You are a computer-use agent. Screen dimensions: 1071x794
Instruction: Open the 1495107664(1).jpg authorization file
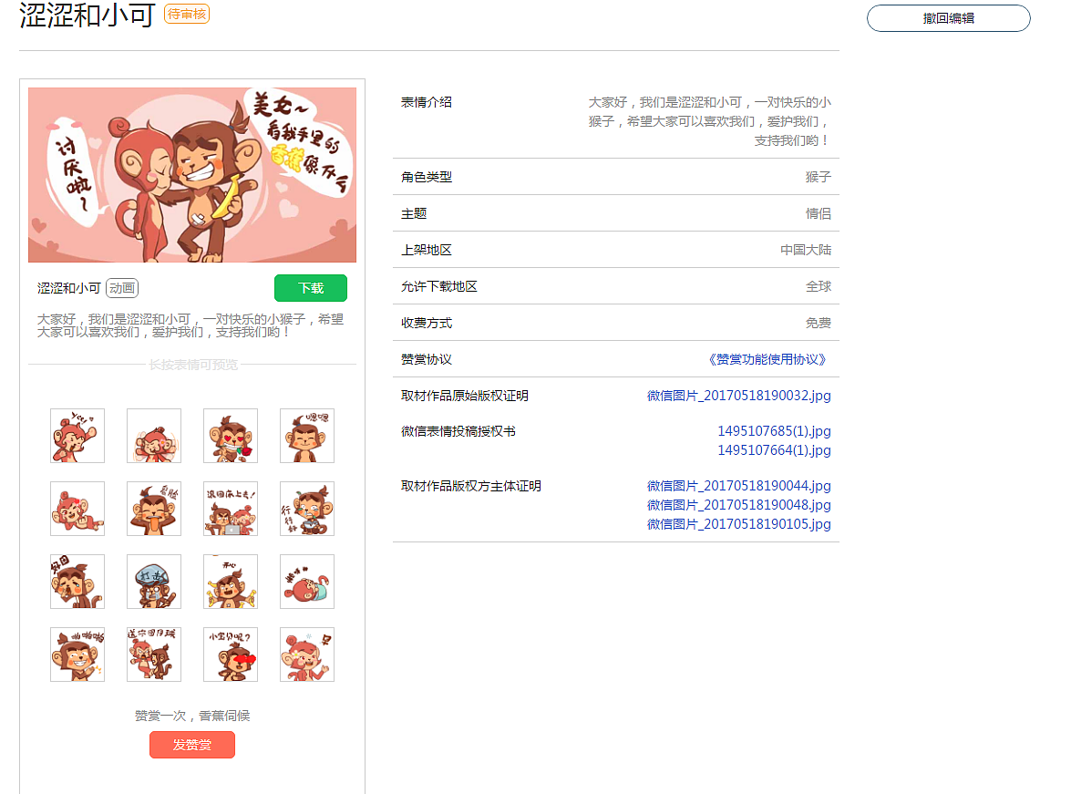click(x=774, y=450)
